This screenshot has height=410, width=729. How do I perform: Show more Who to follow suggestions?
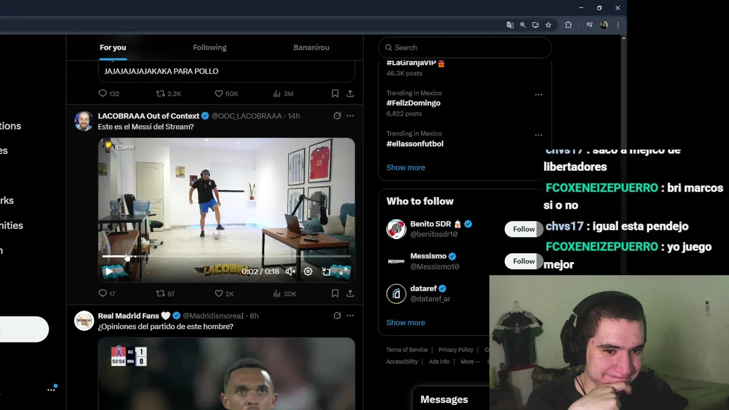[406, 322]
